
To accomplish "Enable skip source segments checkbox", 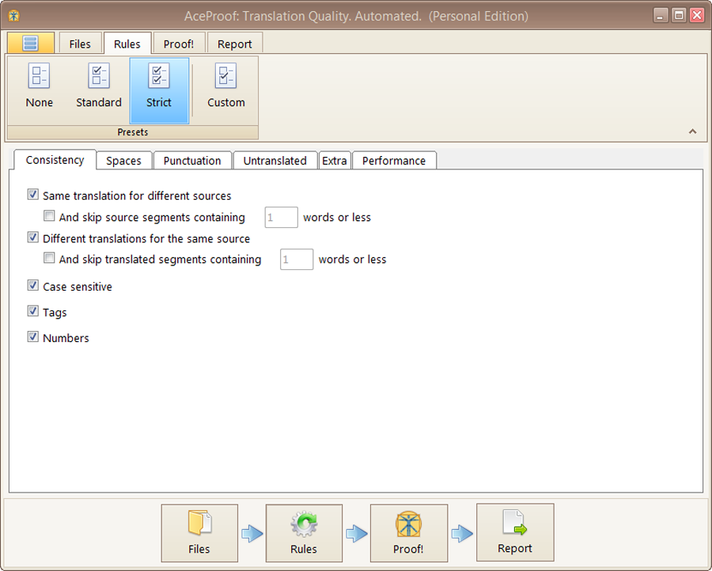I will (x=50, y=216).
